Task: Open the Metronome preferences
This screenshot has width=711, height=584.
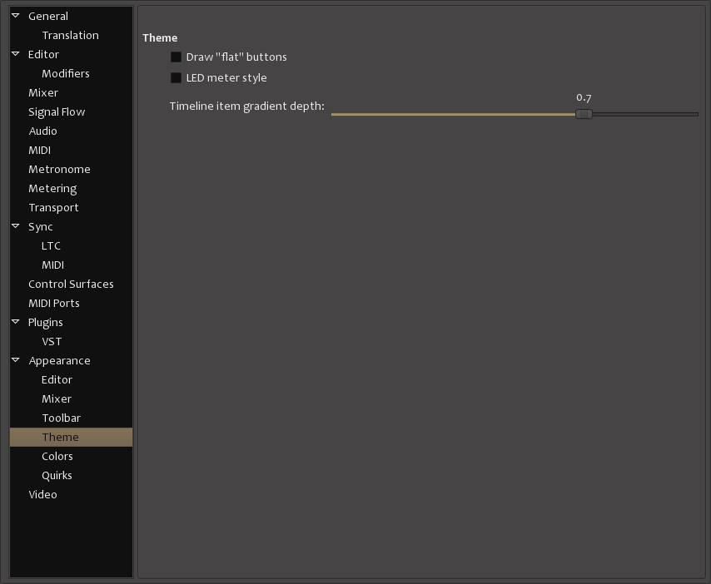Action: [x=59, y=169]
